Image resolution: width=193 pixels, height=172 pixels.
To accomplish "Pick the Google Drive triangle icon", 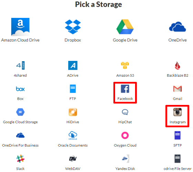I will coord(125,27).
